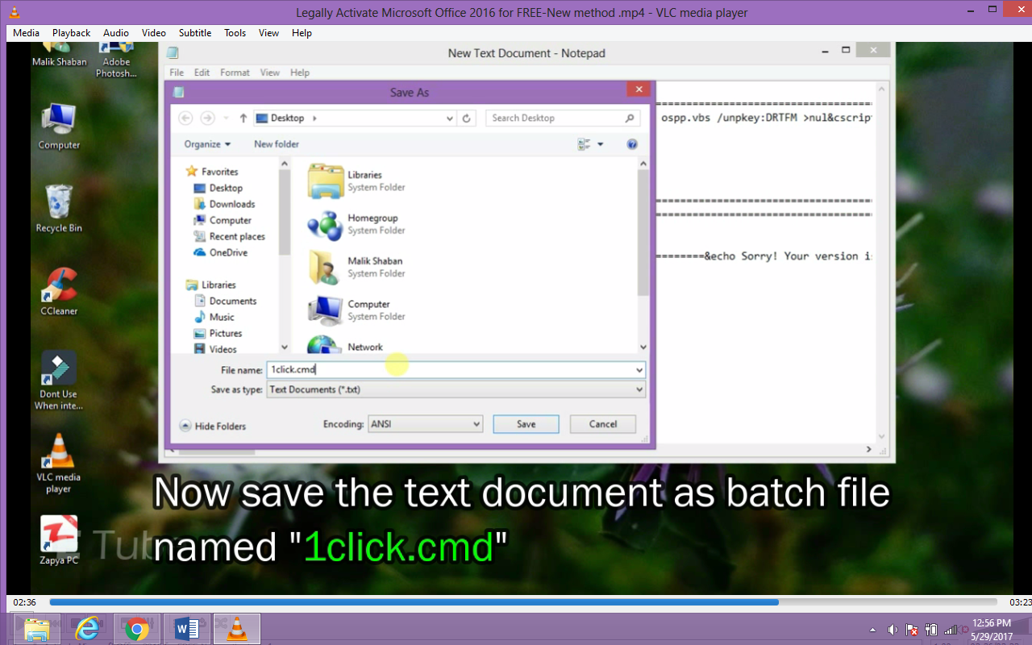Open recent locations dropdown arrow
Image resolution: width=1032 pixels, height=645 pixels.
pyautogui.click(x=226, y=119)
